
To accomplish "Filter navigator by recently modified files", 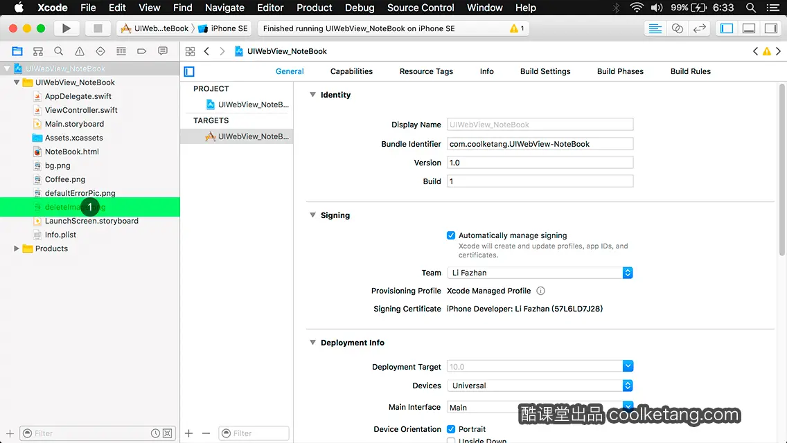I will [x=156, y=433].
